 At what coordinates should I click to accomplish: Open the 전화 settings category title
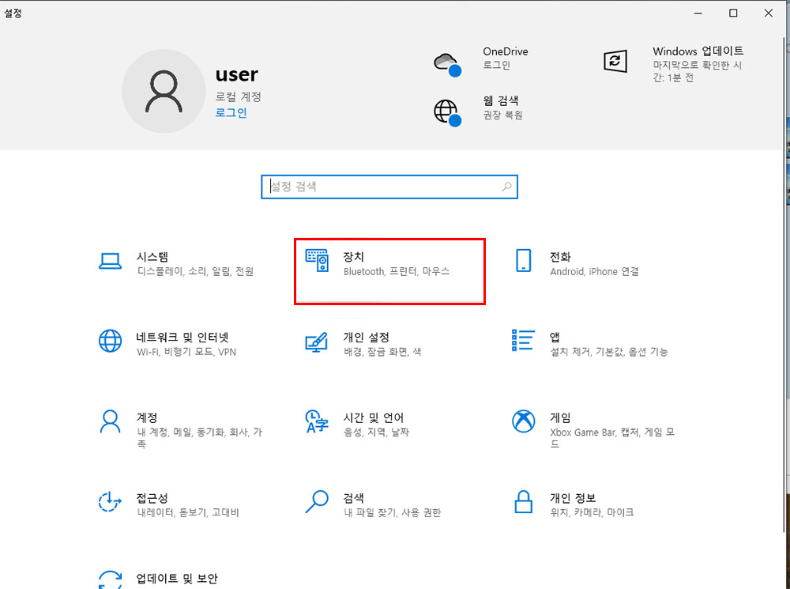tap(560, 257)
